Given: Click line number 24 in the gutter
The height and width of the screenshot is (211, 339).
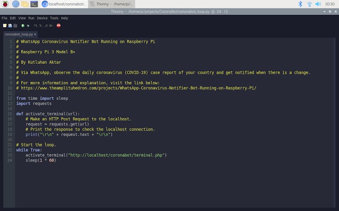Looking at the screenshot, I should click(x=10, y=160).
